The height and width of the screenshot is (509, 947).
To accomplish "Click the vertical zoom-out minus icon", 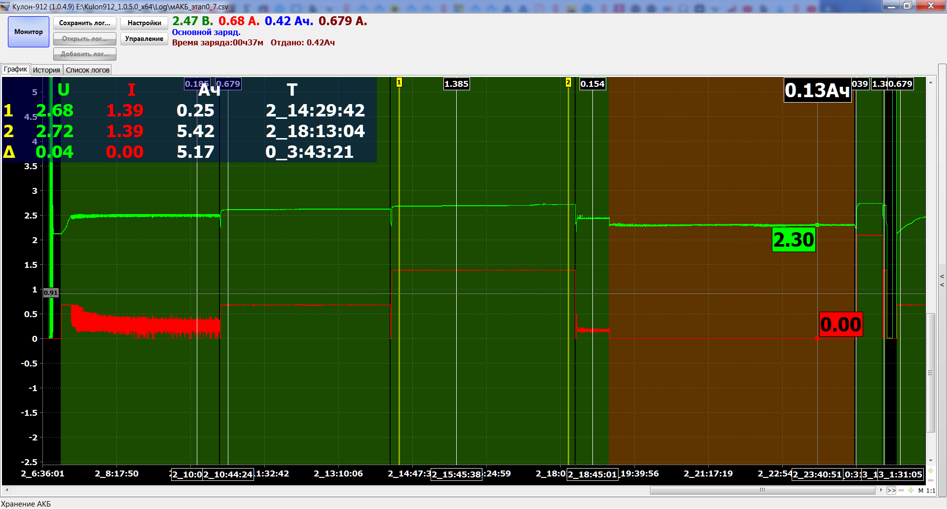I will pyautogui.click(x=931, y=480).
